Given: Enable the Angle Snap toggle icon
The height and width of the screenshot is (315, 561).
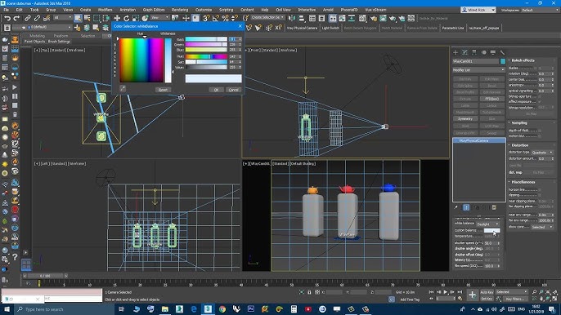Looking at the screenshot, I should 216,18.
